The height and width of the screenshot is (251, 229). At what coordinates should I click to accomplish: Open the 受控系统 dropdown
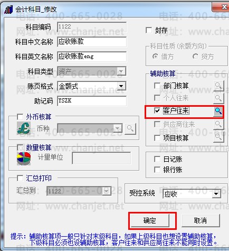[x=216, y=194]
